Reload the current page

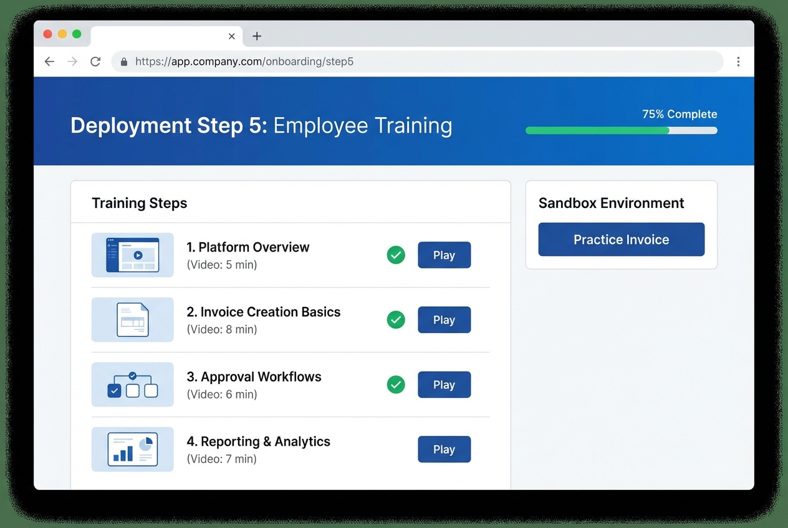tap(95, 62)
